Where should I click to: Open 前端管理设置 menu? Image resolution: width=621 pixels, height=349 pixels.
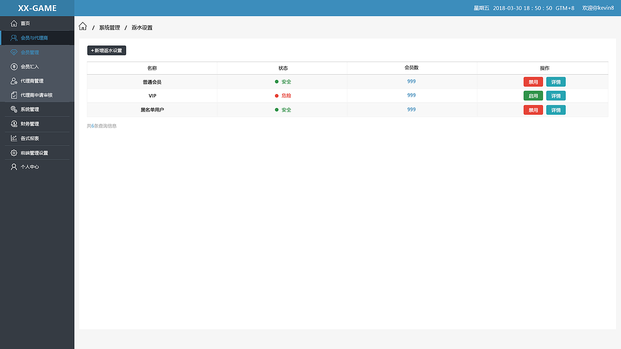(x=37, y=153)
